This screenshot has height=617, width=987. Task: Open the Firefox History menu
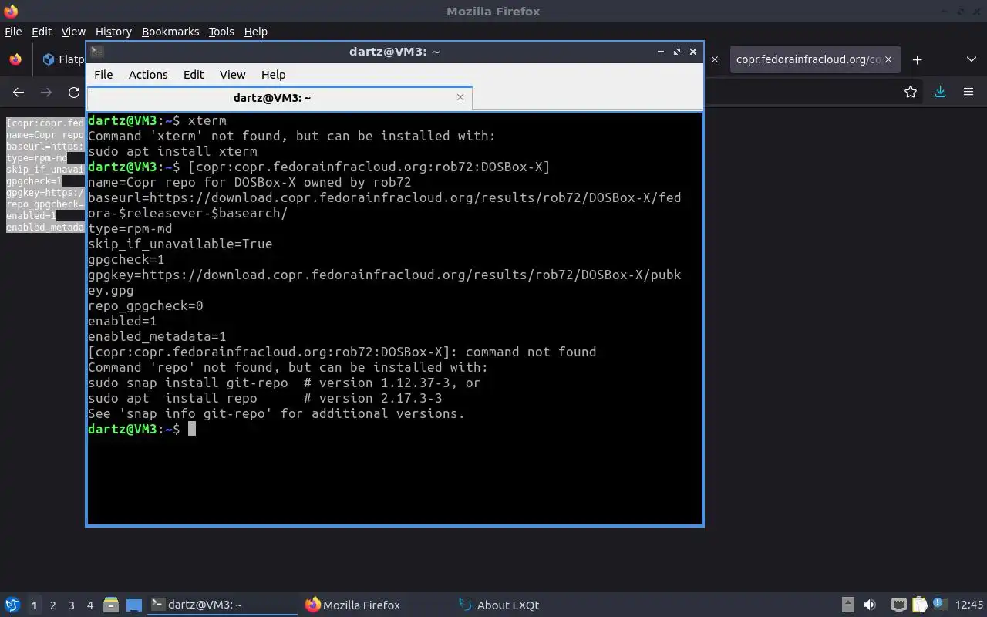[x=113, y=32]
